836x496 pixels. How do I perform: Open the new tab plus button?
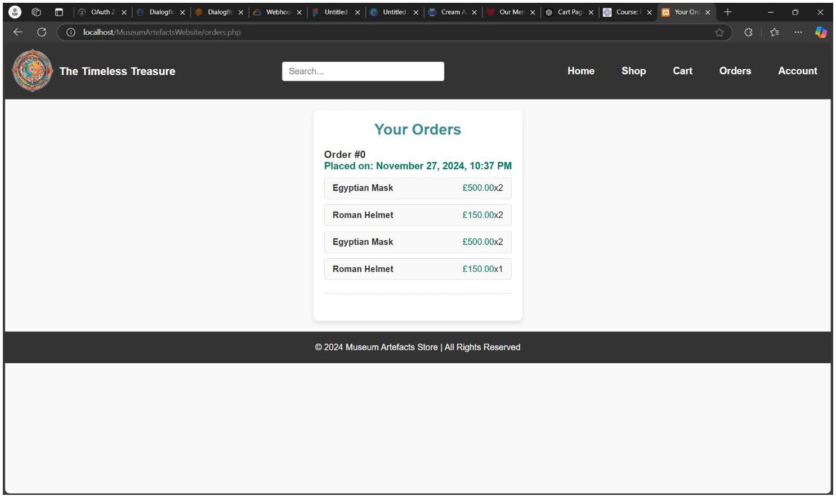coord(728,12)
